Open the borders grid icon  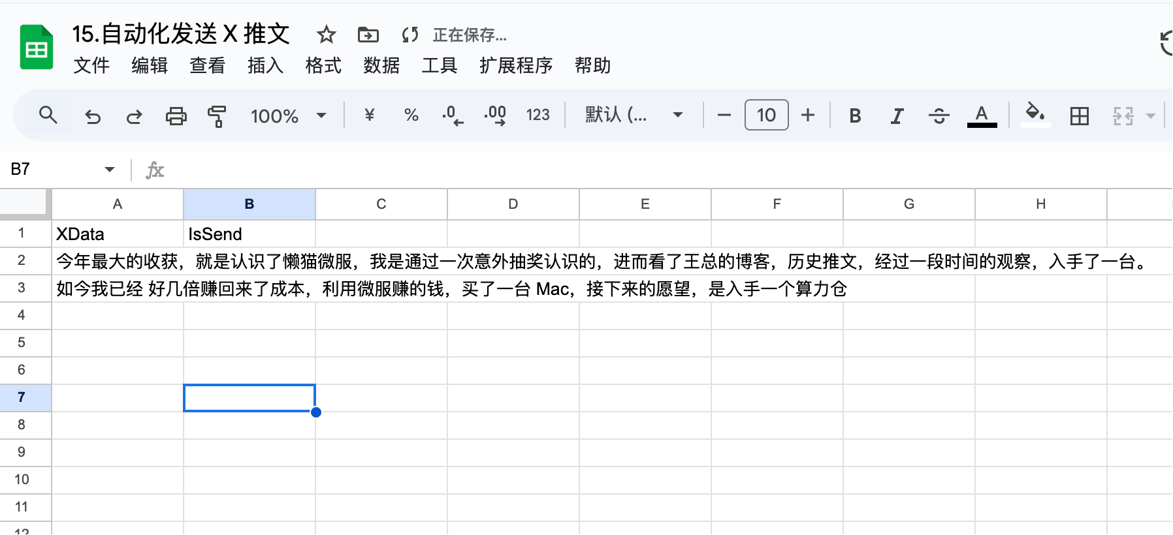(x=1080, y=116)
